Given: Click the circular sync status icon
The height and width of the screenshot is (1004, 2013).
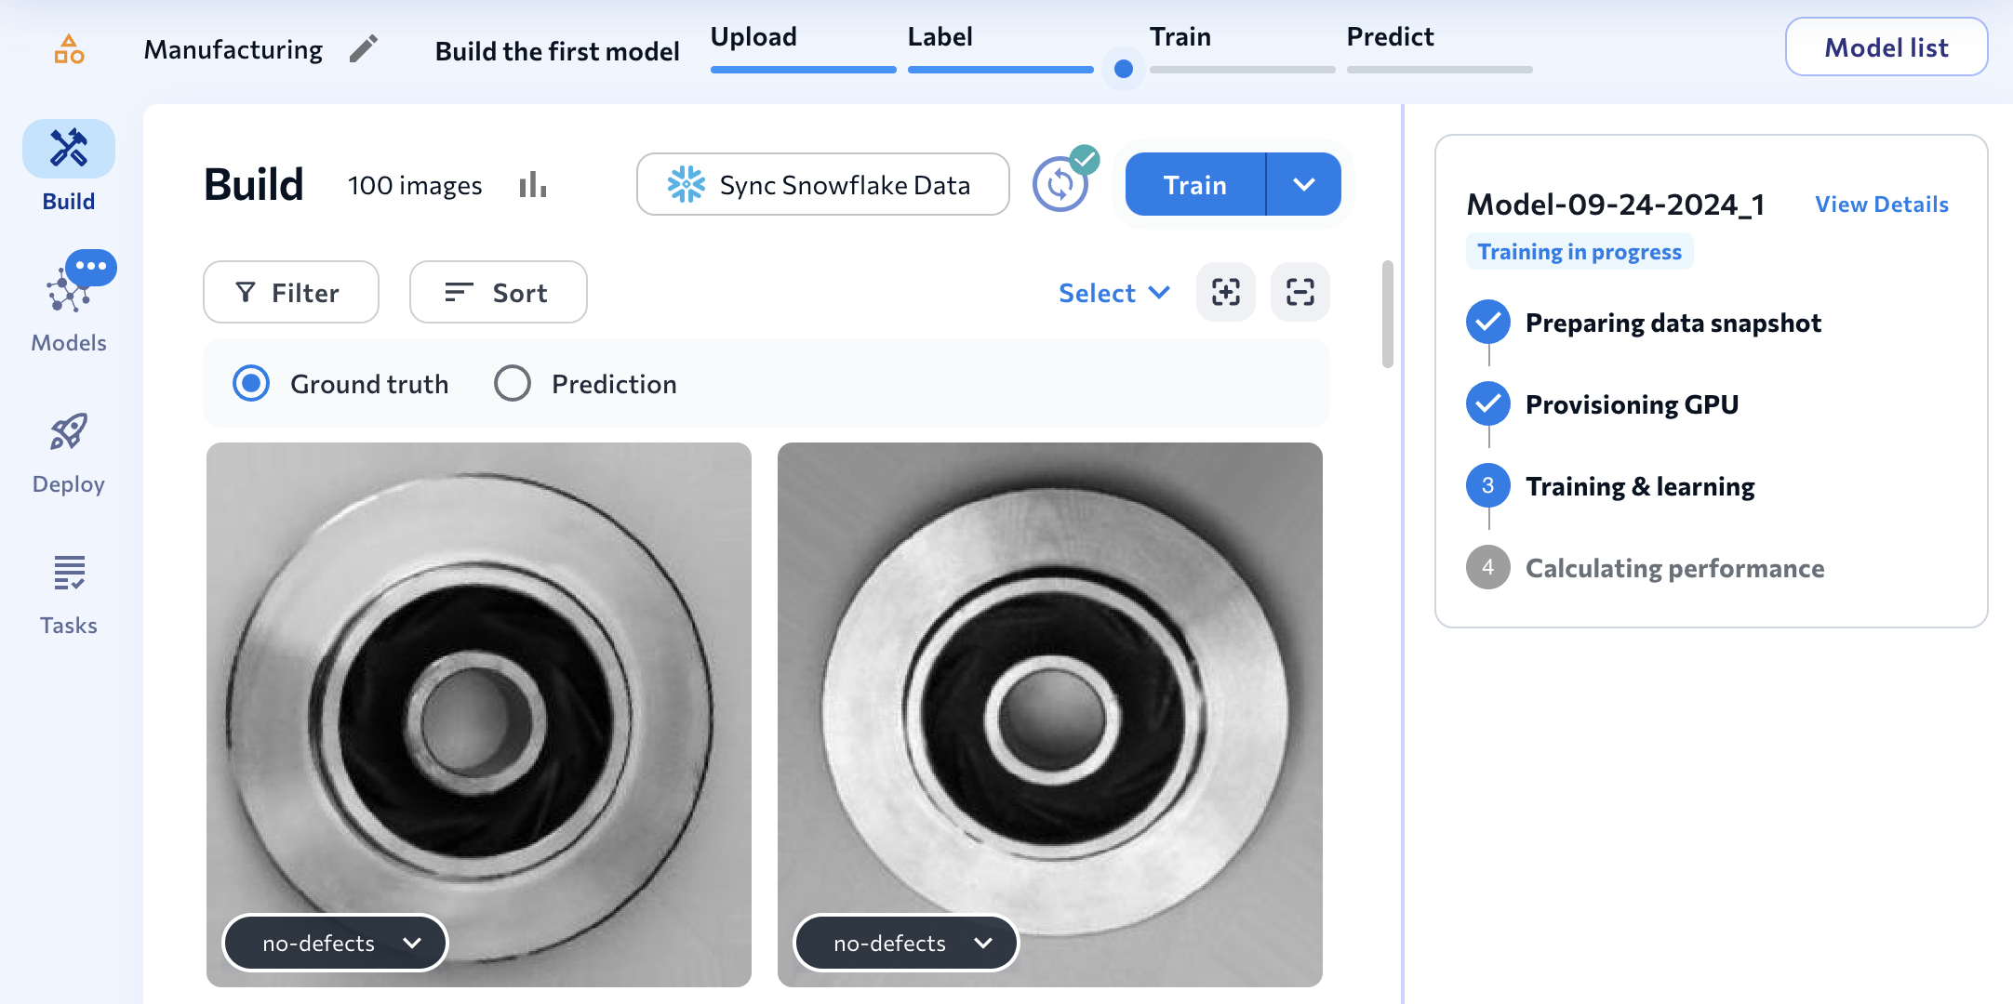Looking at the screenshot, I should [x=1060, y=184].
